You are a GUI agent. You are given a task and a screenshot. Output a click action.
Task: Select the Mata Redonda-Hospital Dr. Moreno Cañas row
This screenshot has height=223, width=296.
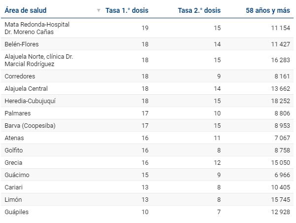click(37, 28)
